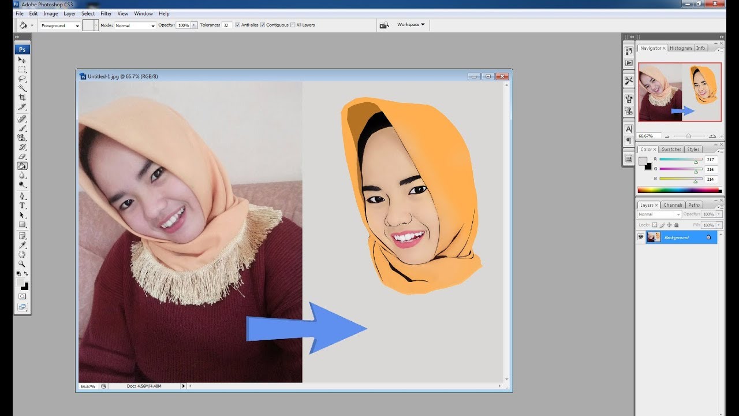The height and width of the screenshot is (416, 739).
Task: Open the Color panel options menu
Action: tap(721, 150)
